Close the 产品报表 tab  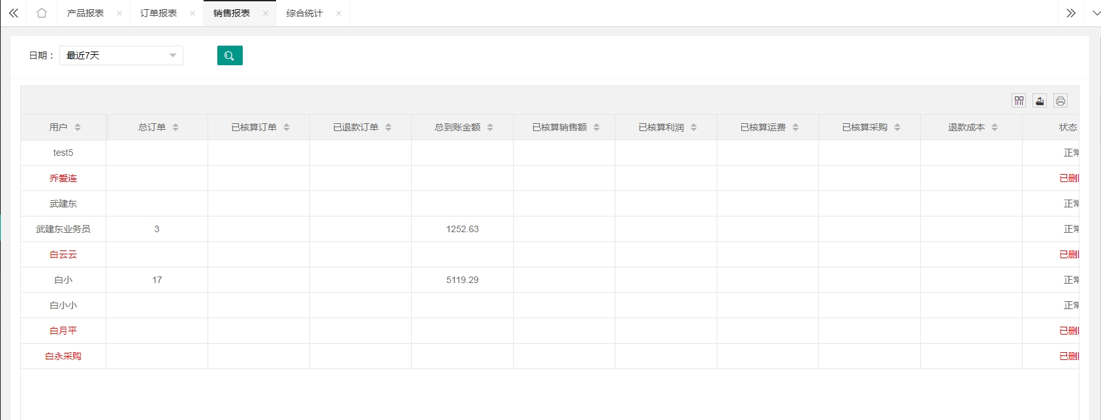[x=119, y=13]
